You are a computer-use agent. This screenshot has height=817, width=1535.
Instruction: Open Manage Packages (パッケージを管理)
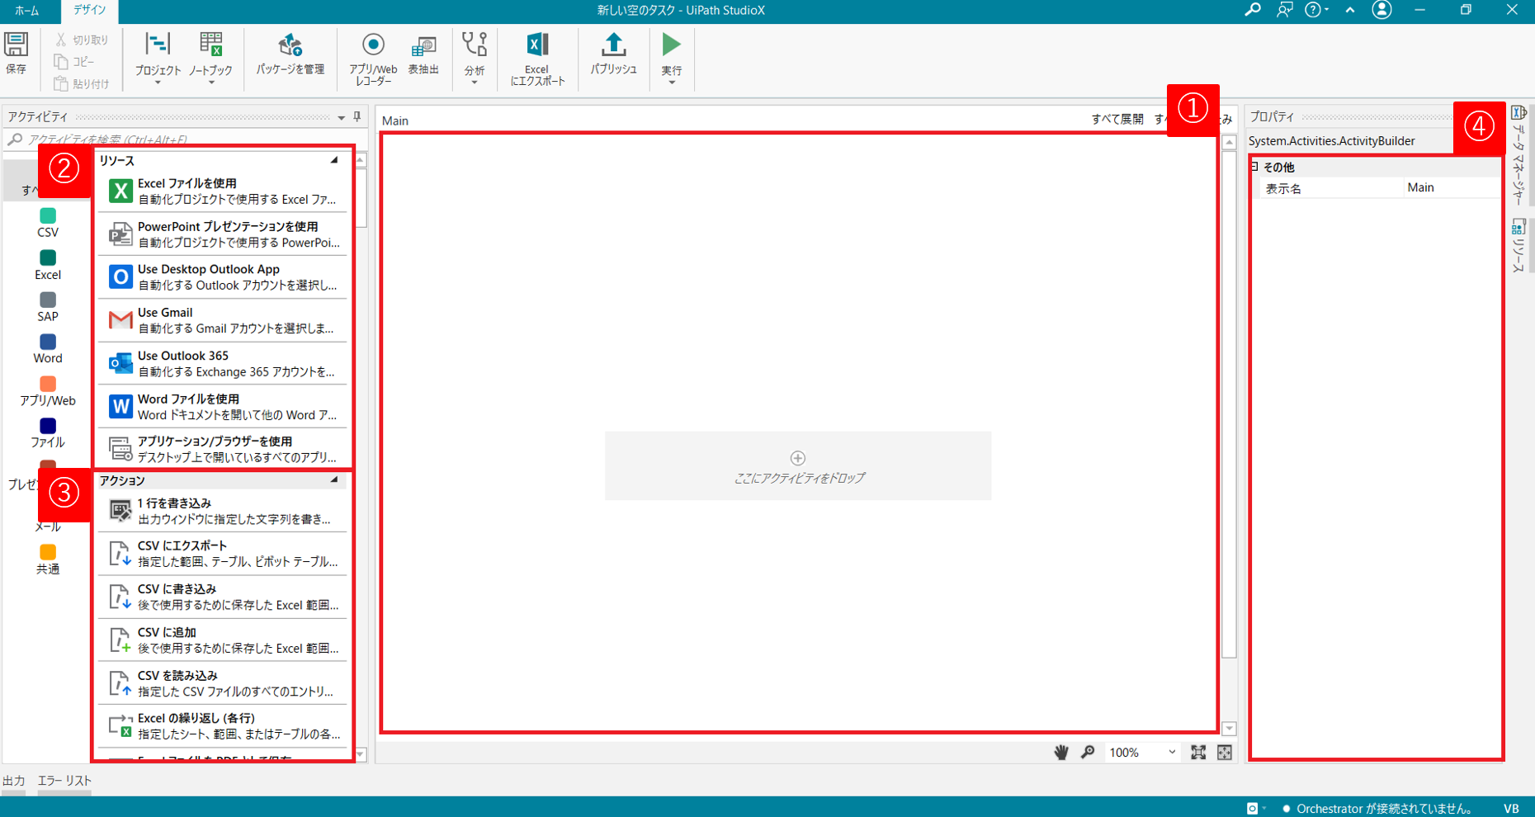[x=290, y=54]
